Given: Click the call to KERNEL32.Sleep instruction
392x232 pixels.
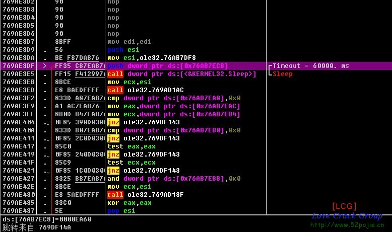Looking at the screenshot, I should tap(182, 74).
